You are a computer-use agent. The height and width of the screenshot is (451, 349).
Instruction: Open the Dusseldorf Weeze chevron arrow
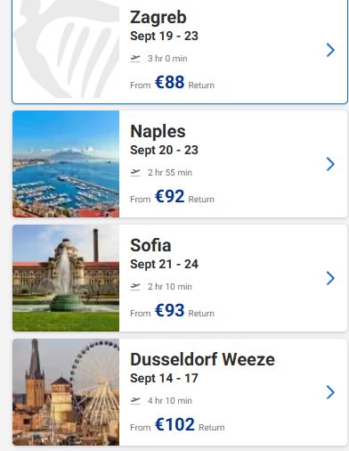point(330,392)
